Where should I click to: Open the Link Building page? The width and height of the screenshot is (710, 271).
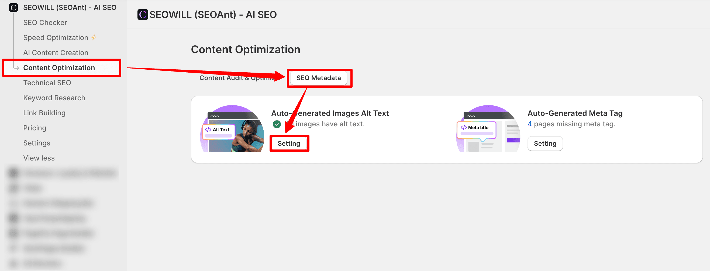click(x=44, y=113)
